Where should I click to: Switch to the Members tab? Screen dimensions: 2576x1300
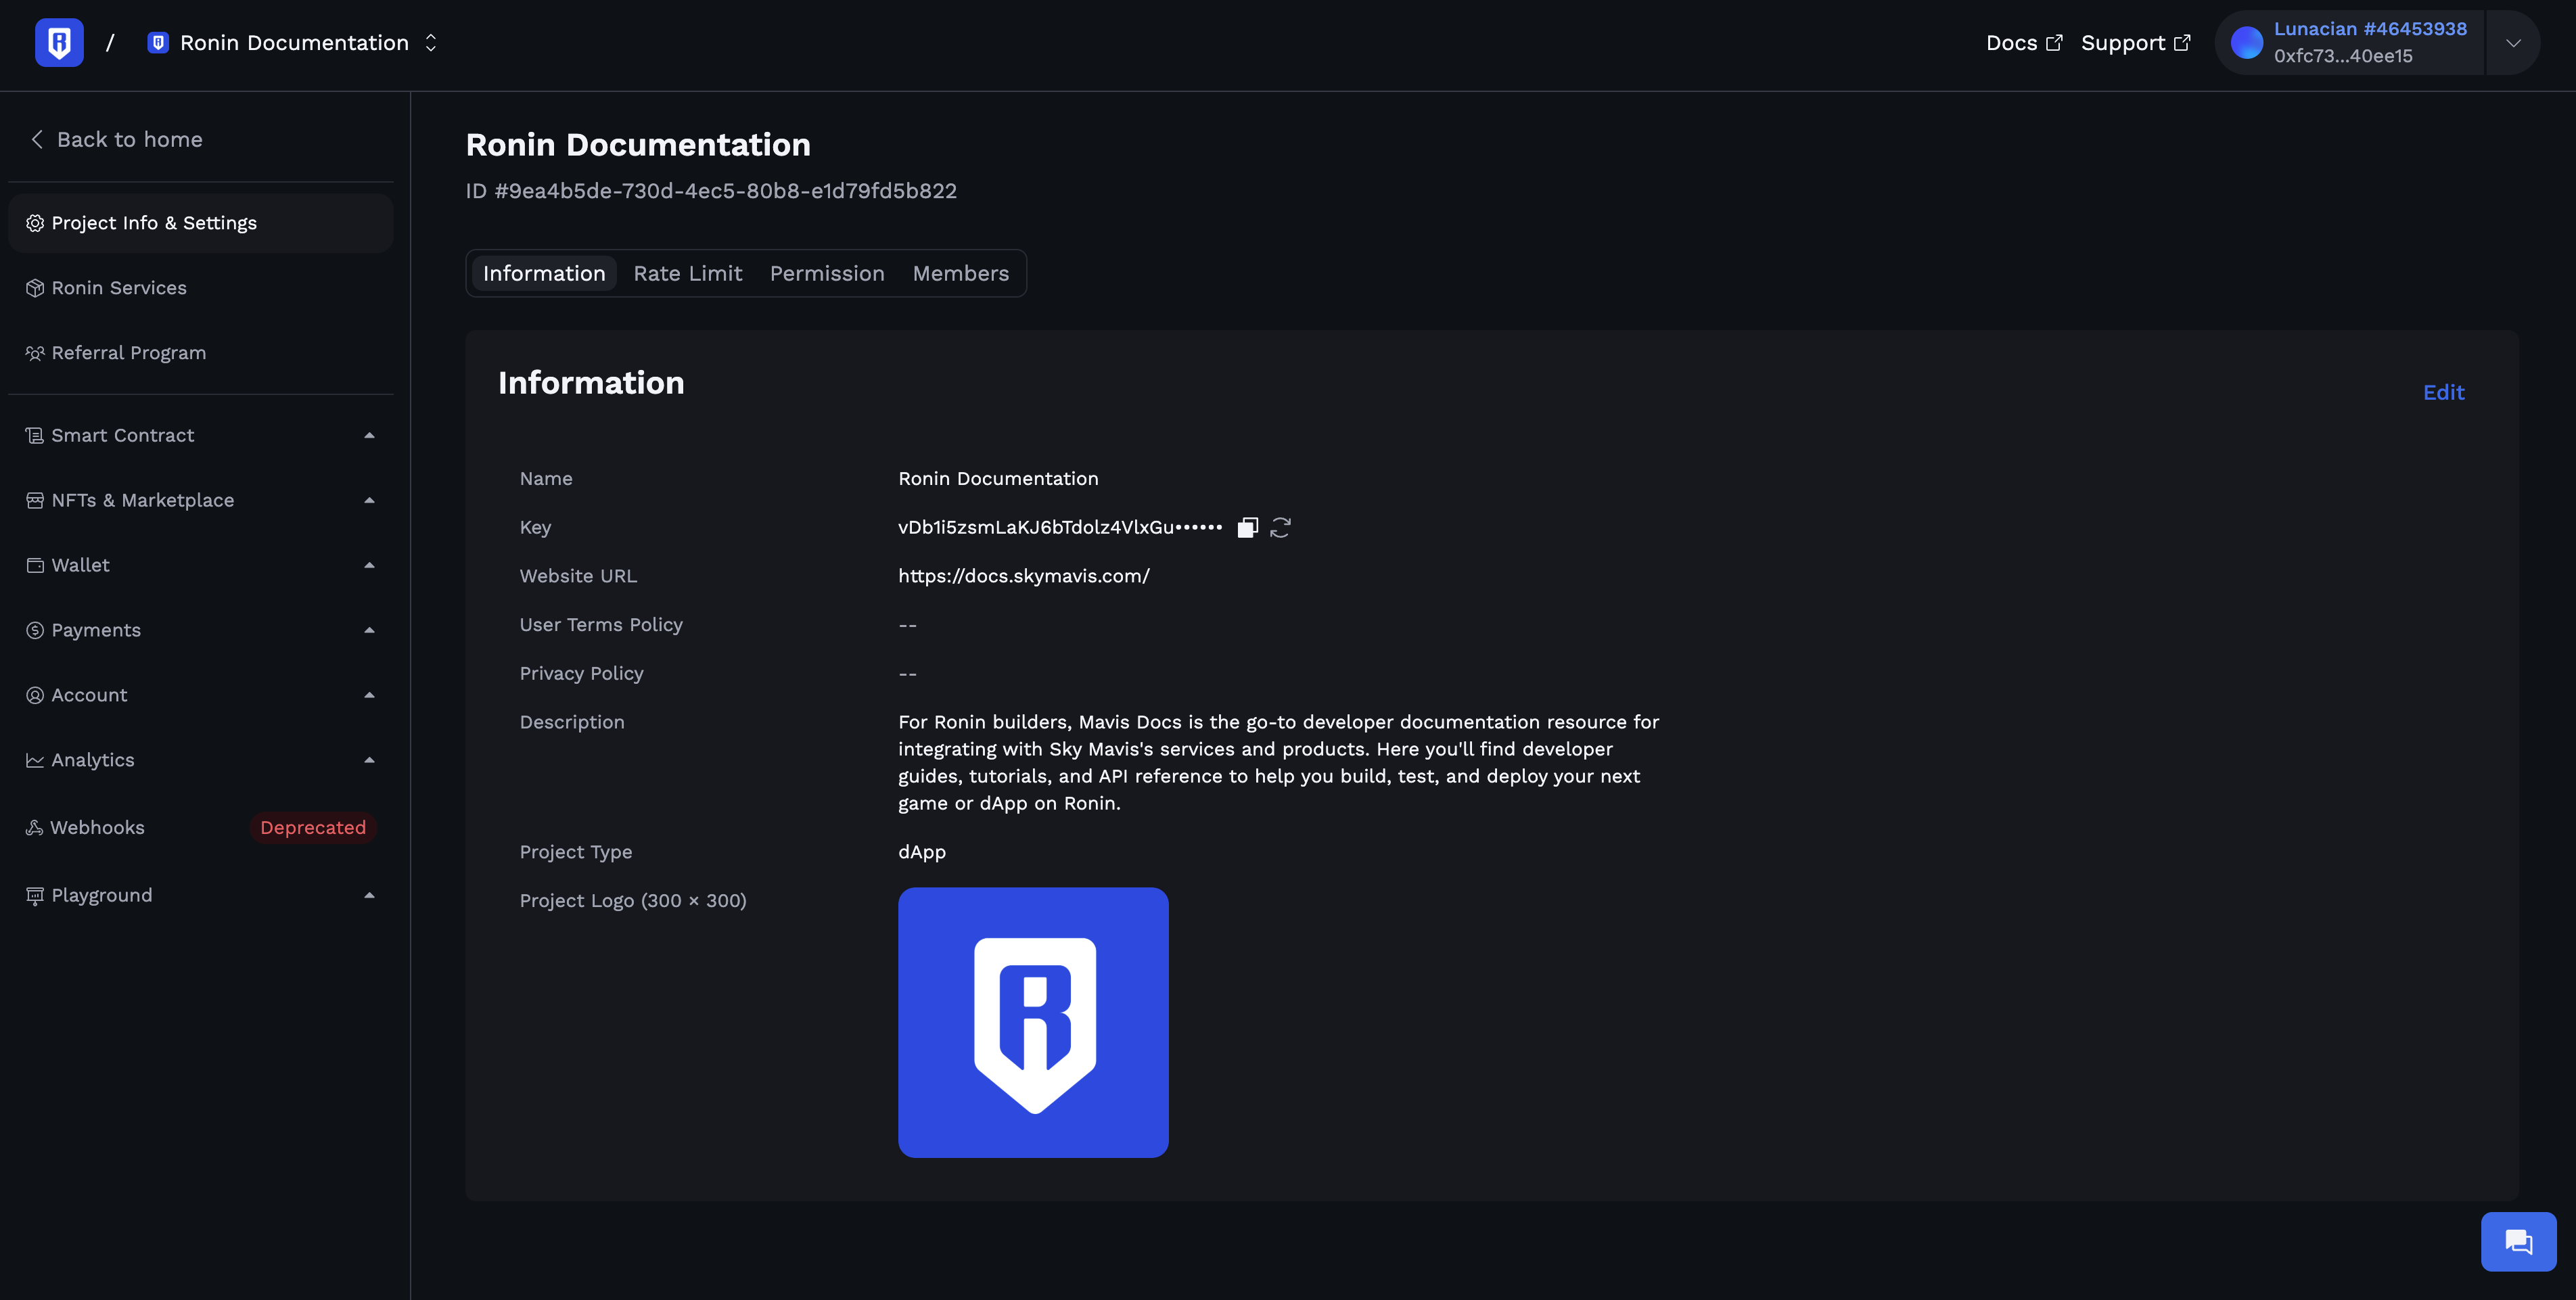[960, 273]
